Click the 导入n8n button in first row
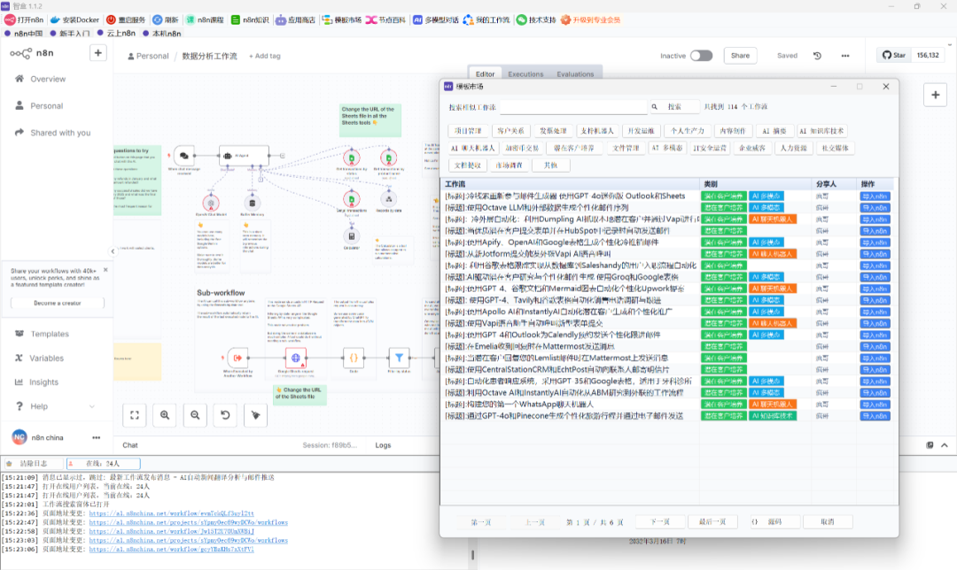Viewport: 957px width, 570px height. (x=875, y=196)
